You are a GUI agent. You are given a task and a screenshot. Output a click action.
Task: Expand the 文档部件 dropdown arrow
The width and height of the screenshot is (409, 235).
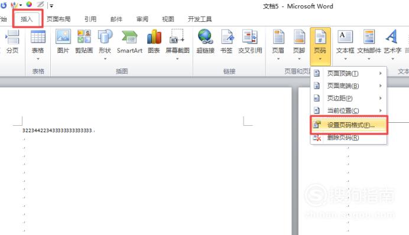click(369, 59)
